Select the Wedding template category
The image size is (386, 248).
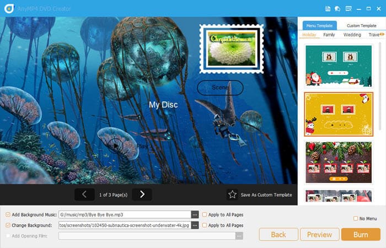[352, 35]
